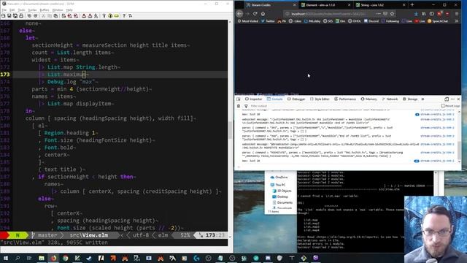467x263 pixels.
Task: Toggle Persist Logs checkbox
Action: pyautogui.click(x=443, y=106)
